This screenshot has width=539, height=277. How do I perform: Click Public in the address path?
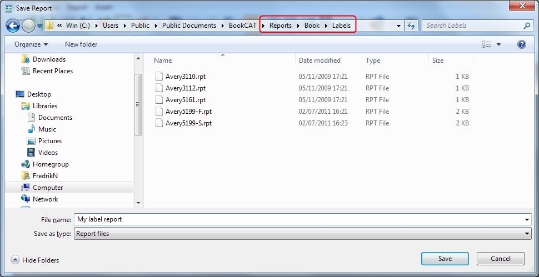(x=140, y=26)
